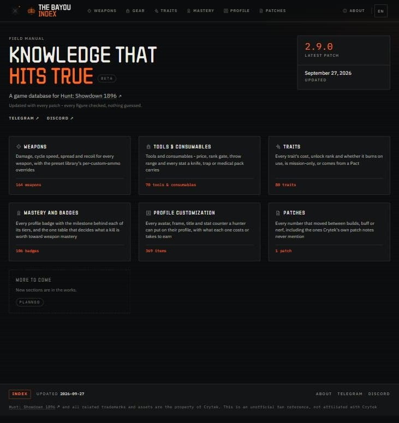Click the PLANNED badge in More To Come
Viewport: 399px width, 423px height.
pyautogui.click(x=29, y=302)
